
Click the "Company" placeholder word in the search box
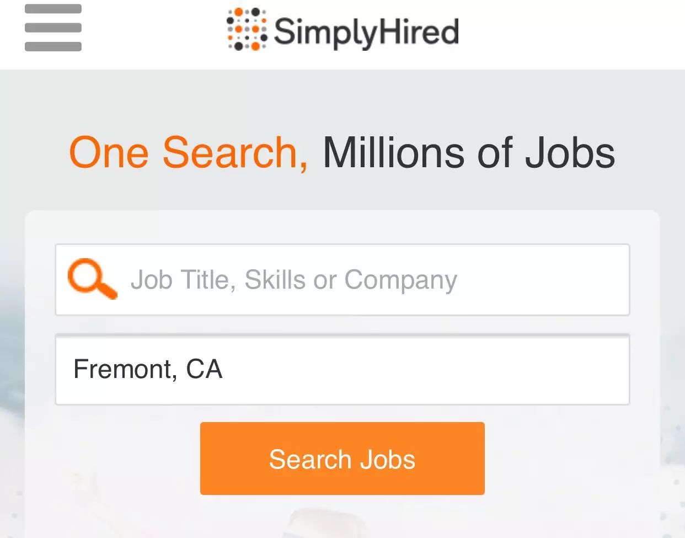[x=401, y=280]
